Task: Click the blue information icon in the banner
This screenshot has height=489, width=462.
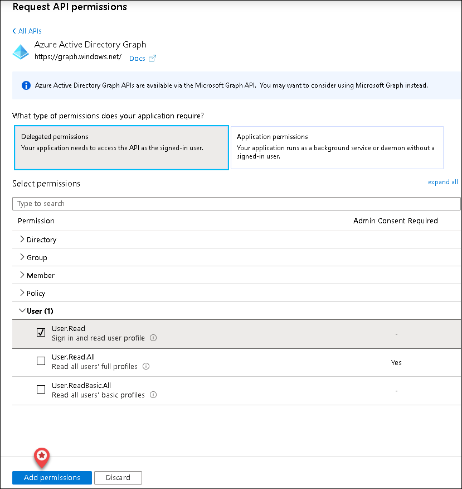Action: [26, 85]
